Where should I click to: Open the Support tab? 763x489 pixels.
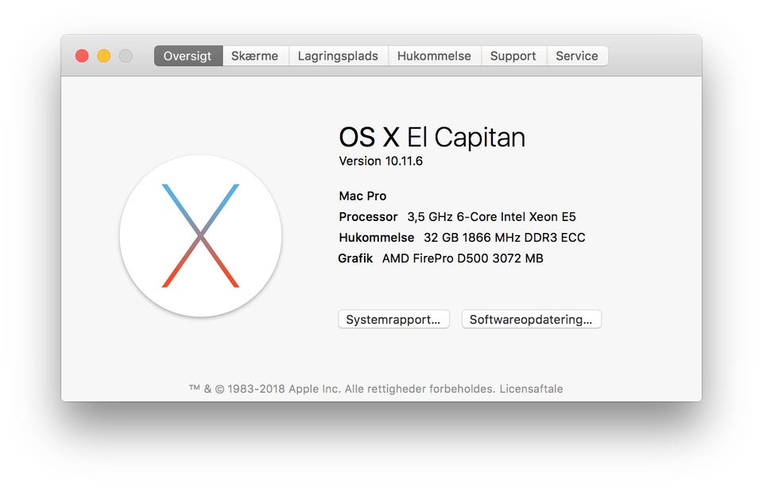pos(513,56)
